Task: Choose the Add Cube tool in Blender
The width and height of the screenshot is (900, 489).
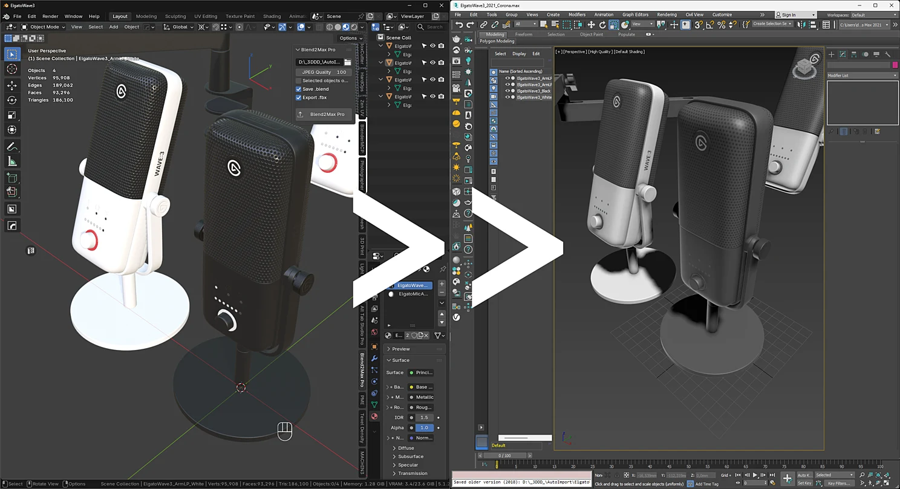Action: (x=11, y=178)
